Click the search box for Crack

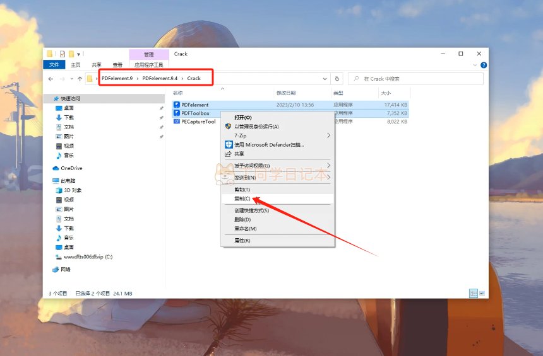coord(415,79)
